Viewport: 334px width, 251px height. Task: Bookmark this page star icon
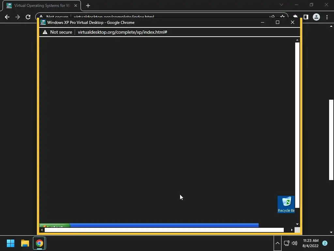point(282,16)
